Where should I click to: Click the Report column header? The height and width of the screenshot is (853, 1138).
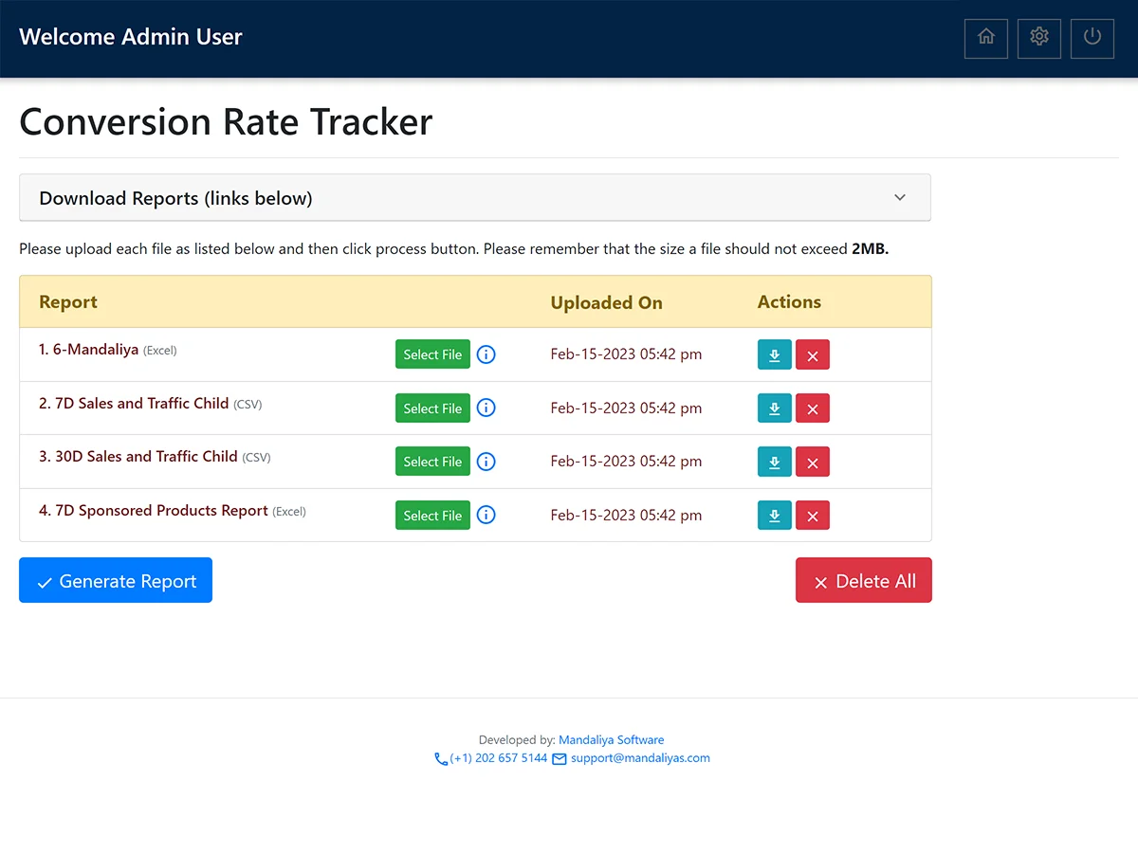click(x=68, y=302)
